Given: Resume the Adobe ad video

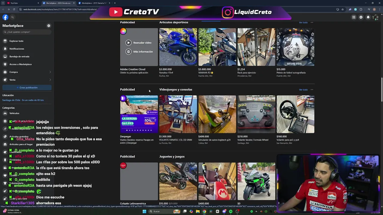Looking at the screenshot, I should pyautogui.click(x=139, y=43).
